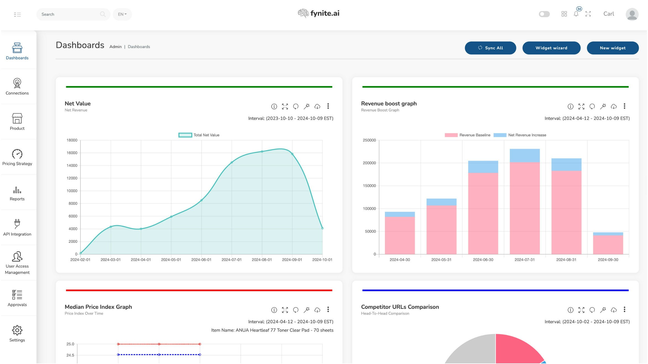Open the Revenue boost graph options menu
This screenshot has height=364, width=648.
coord(625,106)
